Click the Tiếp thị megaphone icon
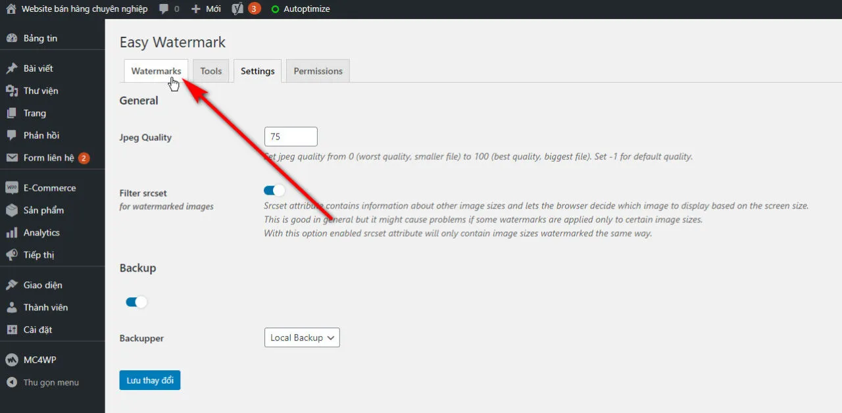842x413 pixels. 12,255
